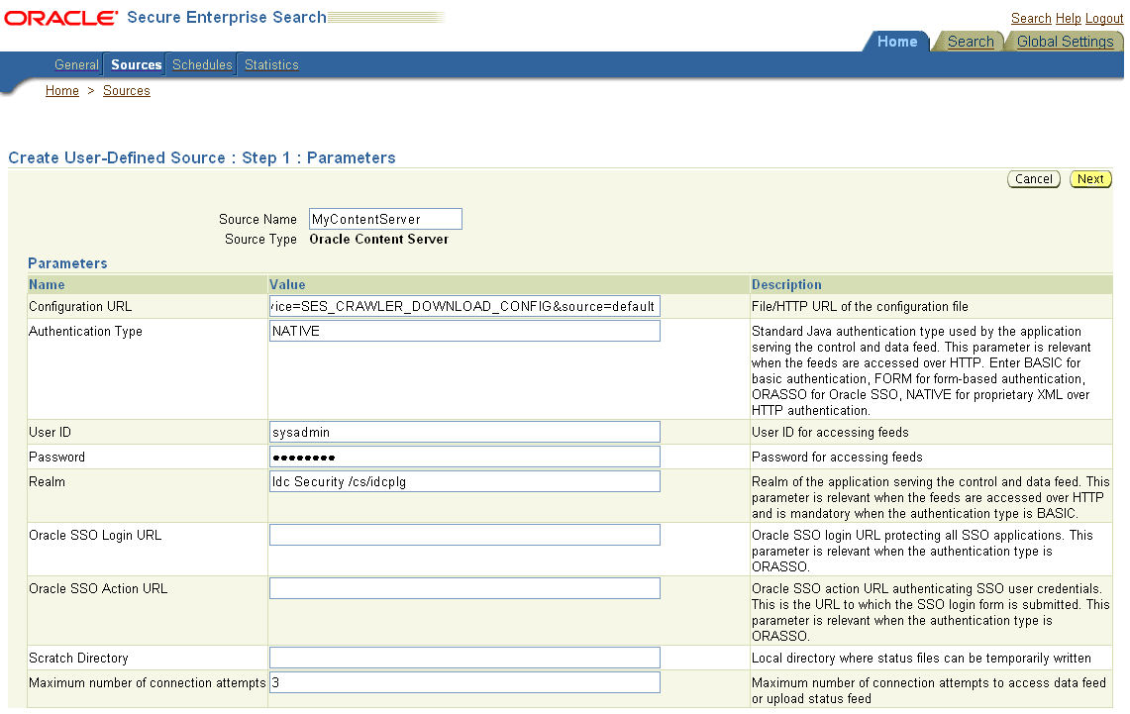
Task: Open the Global Settings tab
Action: [x=1065, y=42]
